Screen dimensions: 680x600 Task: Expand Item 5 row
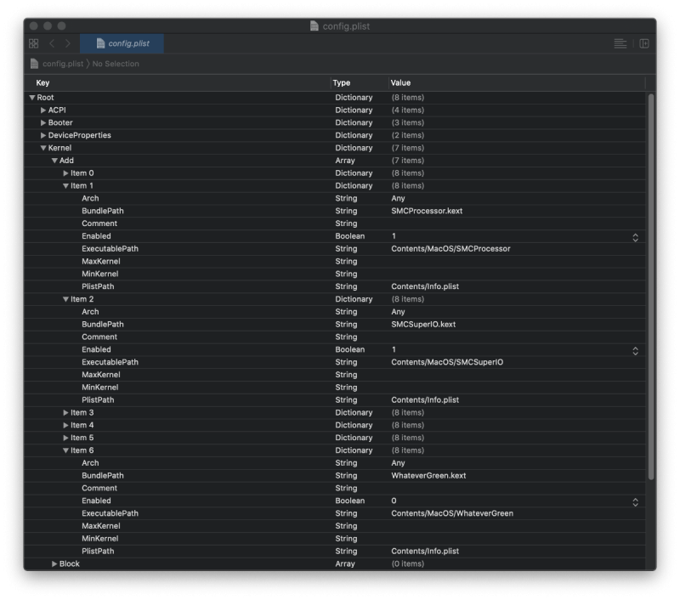[66, 438]
